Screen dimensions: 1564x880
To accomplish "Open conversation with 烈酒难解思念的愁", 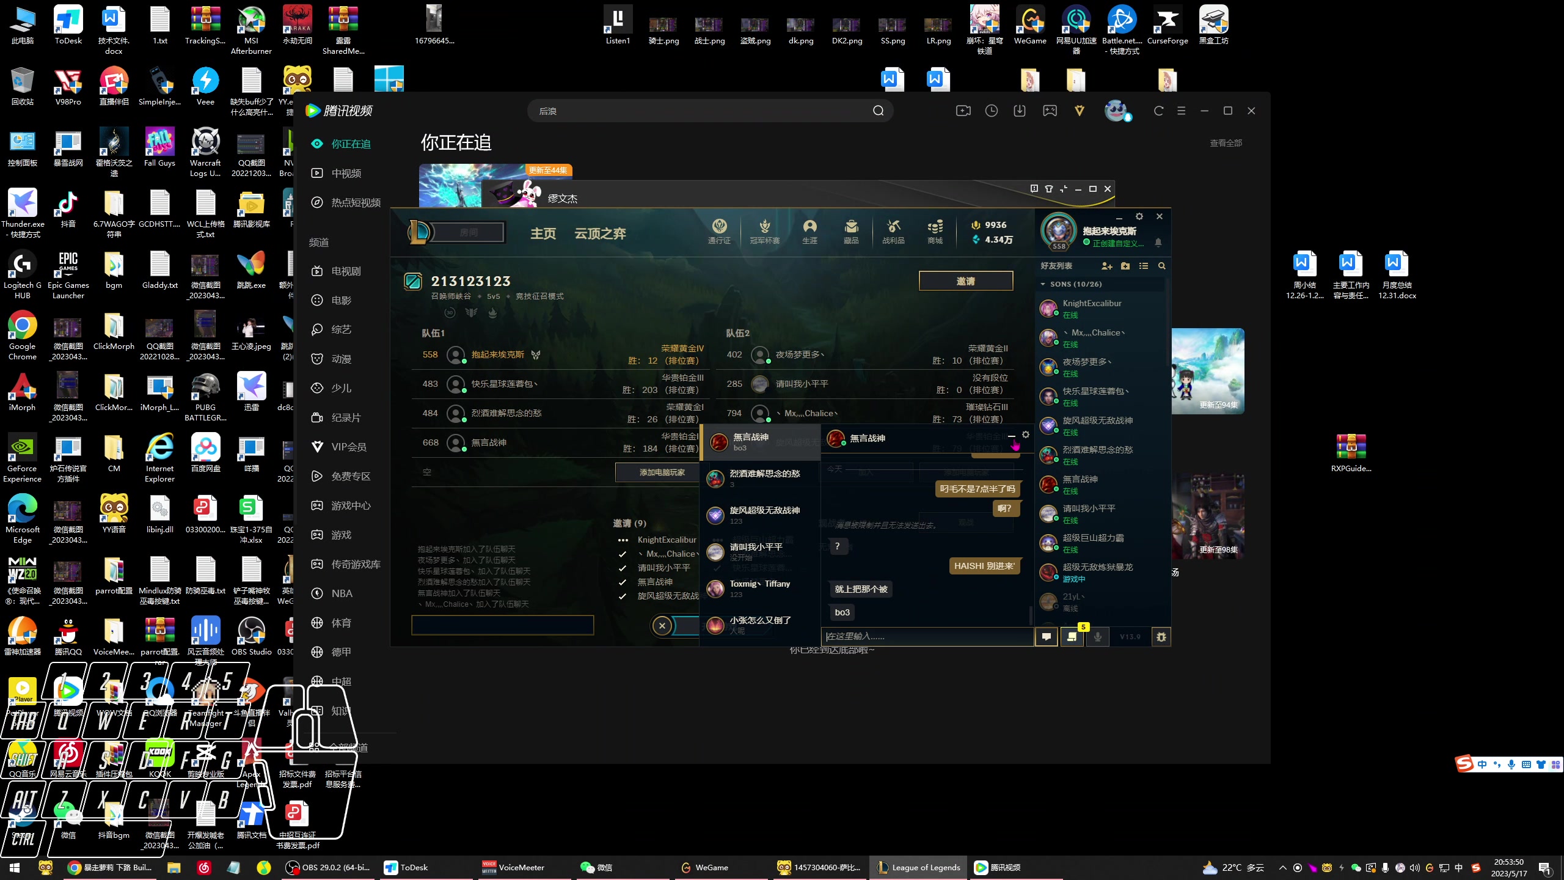I will click(759, 479).
